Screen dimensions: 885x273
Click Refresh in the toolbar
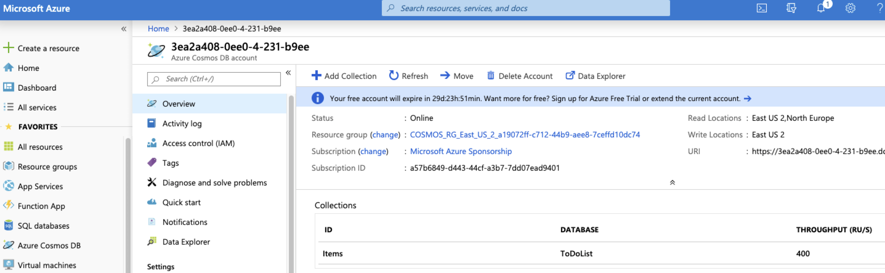click(x=409, y=75)
